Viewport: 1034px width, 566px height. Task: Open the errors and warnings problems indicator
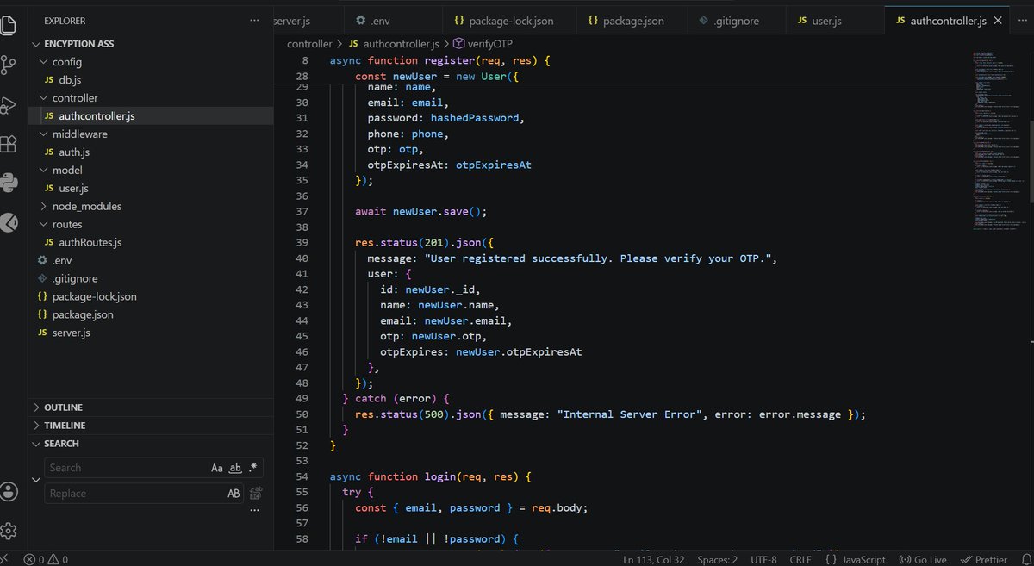[x=47, y=559]
